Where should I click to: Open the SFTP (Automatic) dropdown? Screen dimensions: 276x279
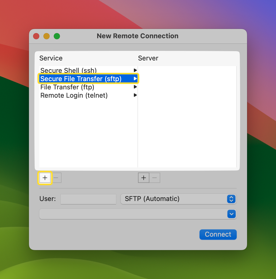[179, 199]
